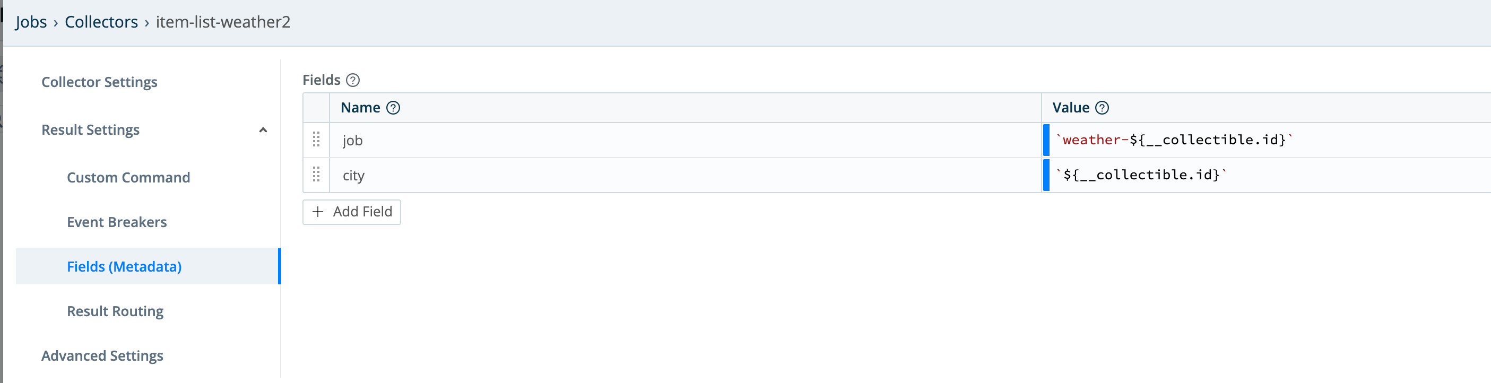This screenshot has height=383, width=1491.
Task: Click the blue indicator bar beside the city value
Action: tap(1046, 175)
